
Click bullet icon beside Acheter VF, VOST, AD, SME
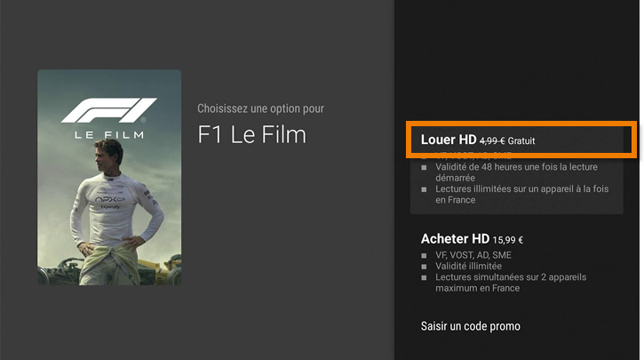tap(424, 256)
